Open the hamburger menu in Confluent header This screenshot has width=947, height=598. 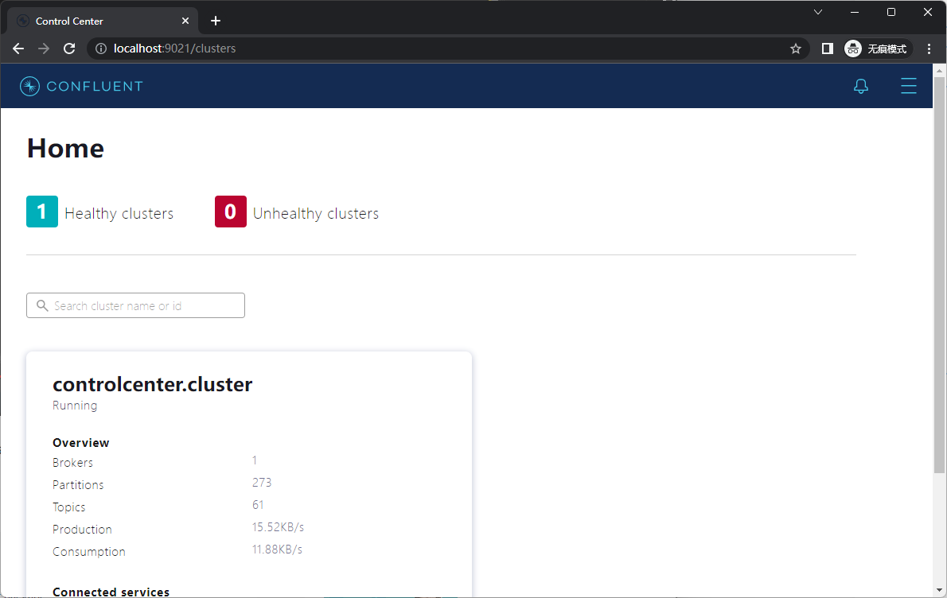(x=908, y=86)
